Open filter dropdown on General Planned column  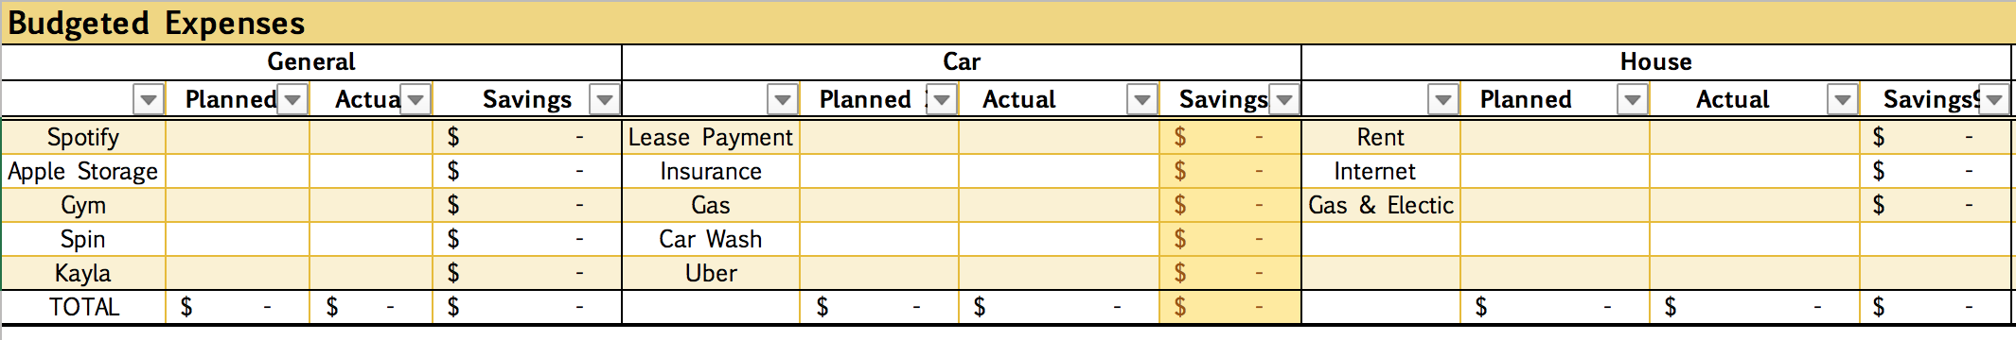point(293,99)
